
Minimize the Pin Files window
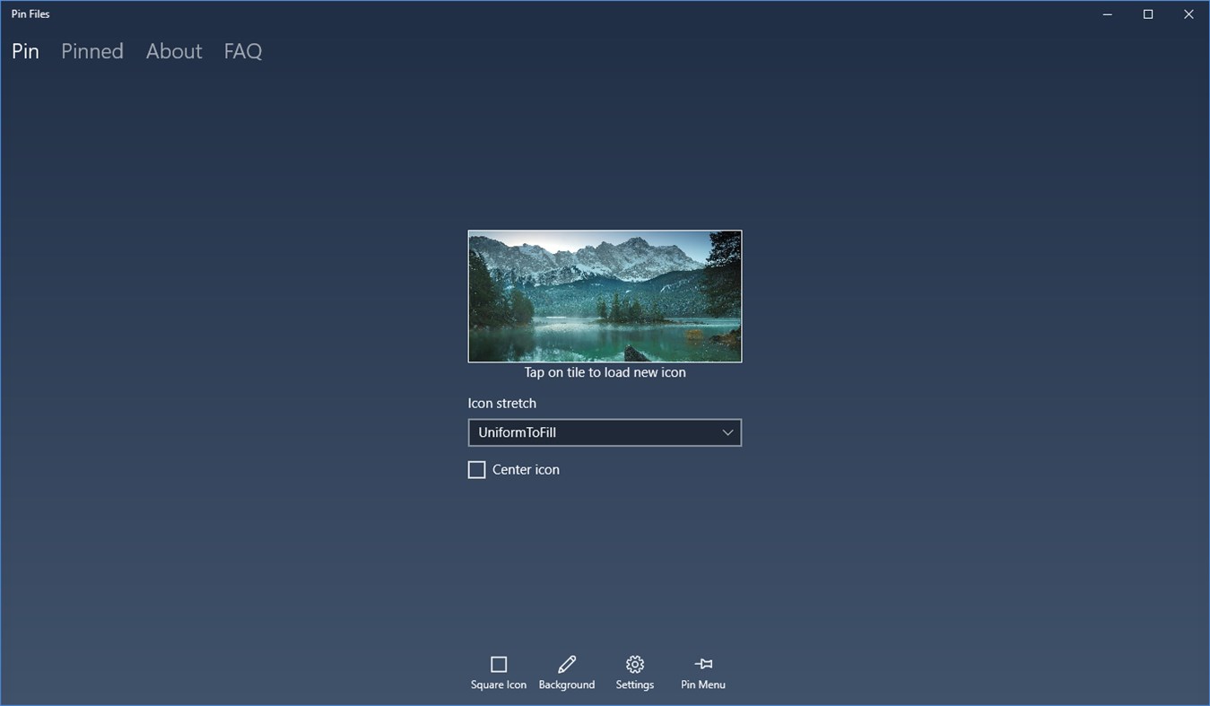point(1107,13)
